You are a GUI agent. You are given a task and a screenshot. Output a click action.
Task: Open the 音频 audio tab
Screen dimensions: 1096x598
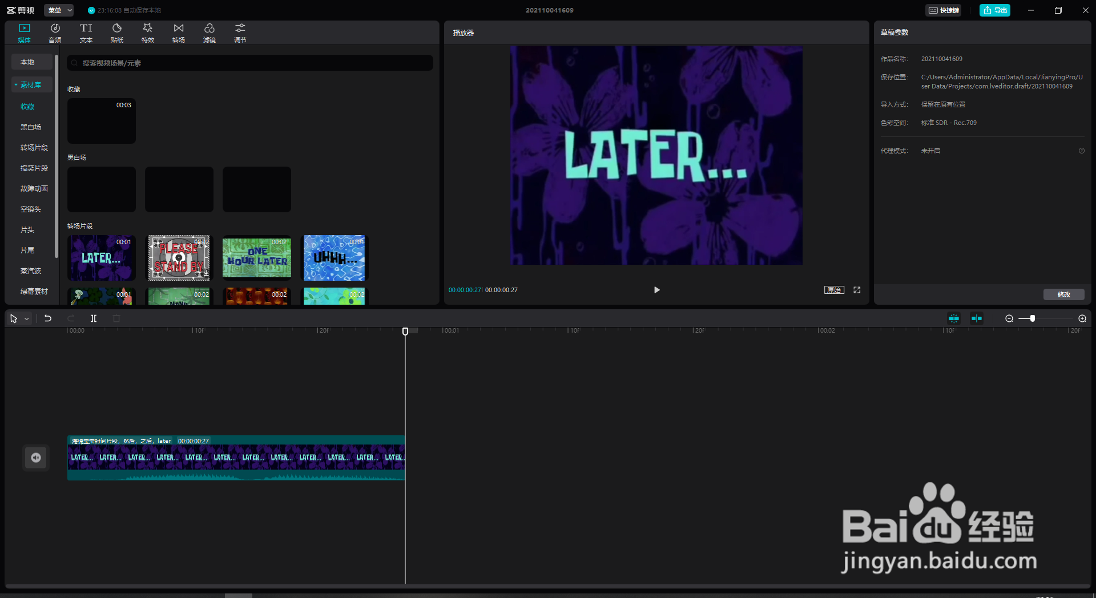[55, 33]
